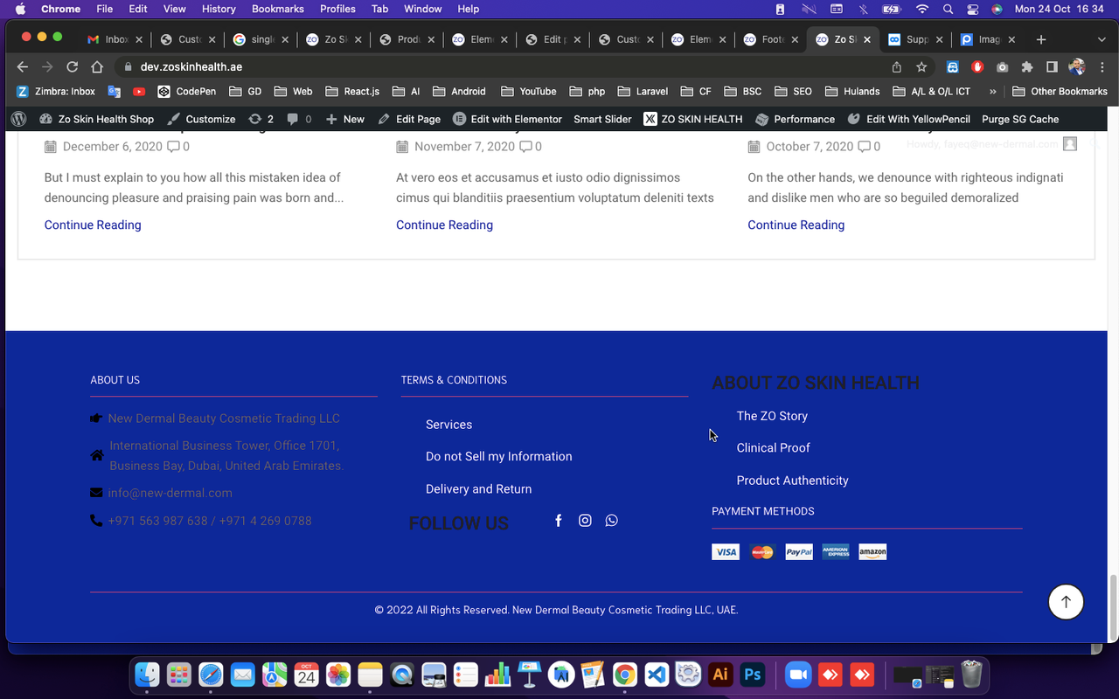Open the Hulands bookmarks folder
This screenshot has width=1119, height=699.
click(x=852, y=91)
